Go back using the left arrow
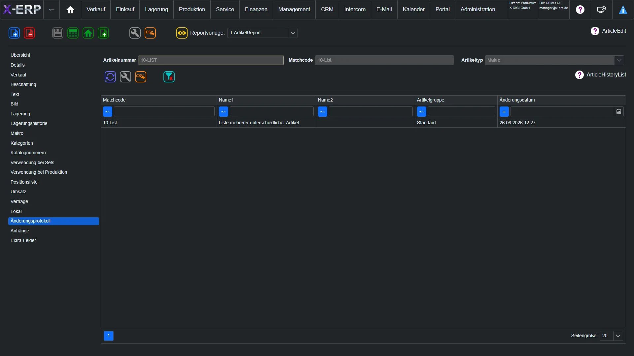634x356 pixels. click(x=52, y=10)
